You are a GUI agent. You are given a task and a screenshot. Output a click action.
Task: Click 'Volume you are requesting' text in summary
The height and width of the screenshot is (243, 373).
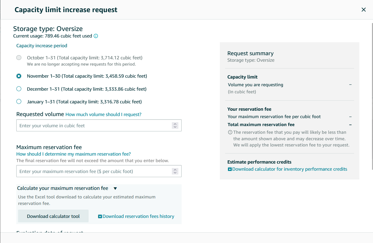pos(255,85)
